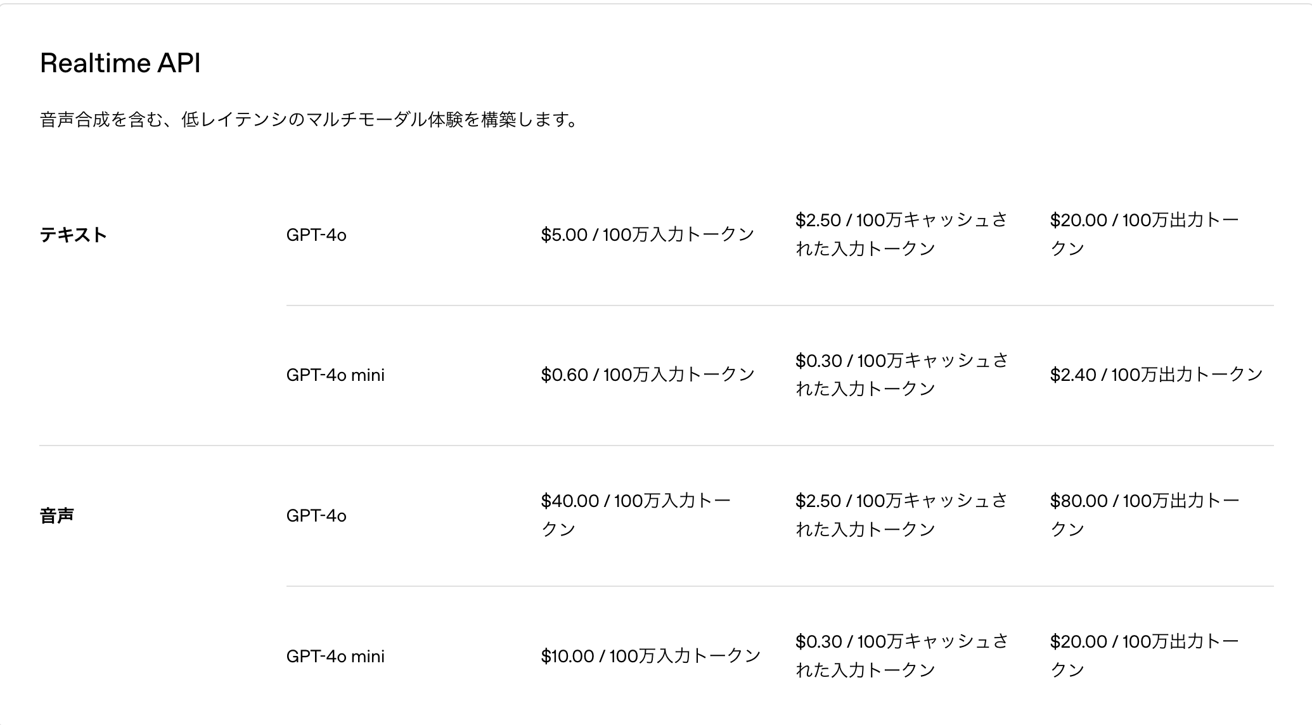Click text GPT-4o mini cached input price $0.30
This screenshot has height=725, width=1312.
(x=902, y=374)
